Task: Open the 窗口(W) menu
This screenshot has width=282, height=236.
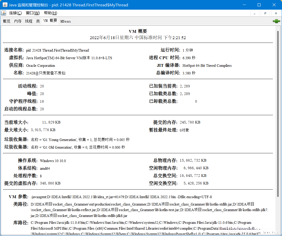Action: [33, 13]
